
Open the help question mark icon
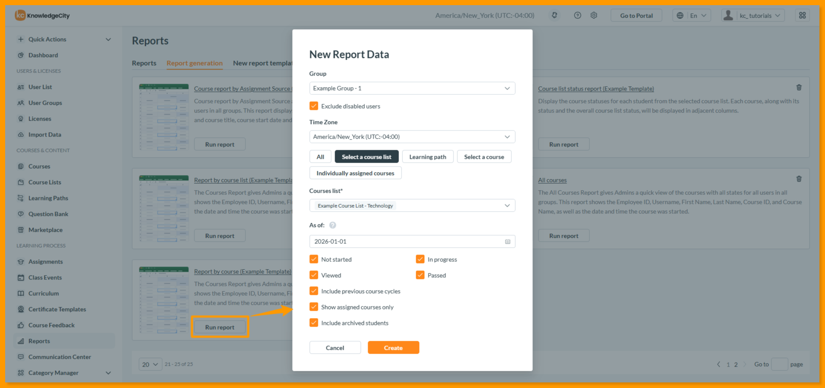577,15
